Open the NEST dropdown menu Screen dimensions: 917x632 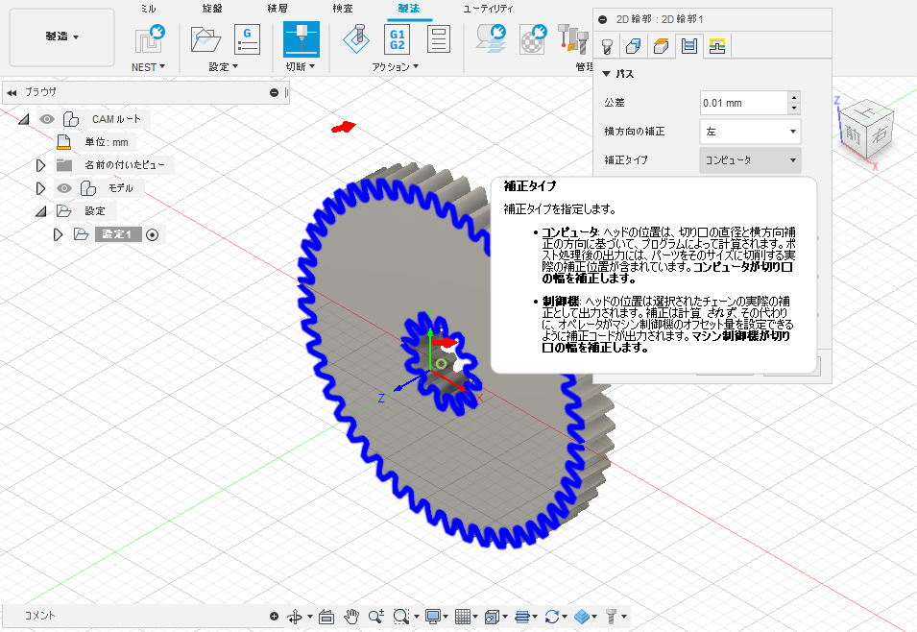pyautogui.click(x=149, y=67)
